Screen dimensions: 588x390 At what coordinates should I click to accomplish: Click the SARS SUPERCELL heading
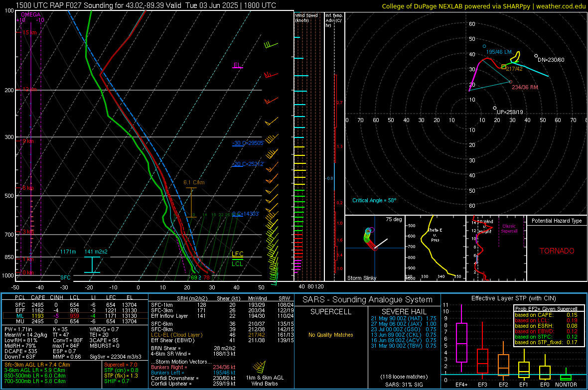[x=331, y=312]
